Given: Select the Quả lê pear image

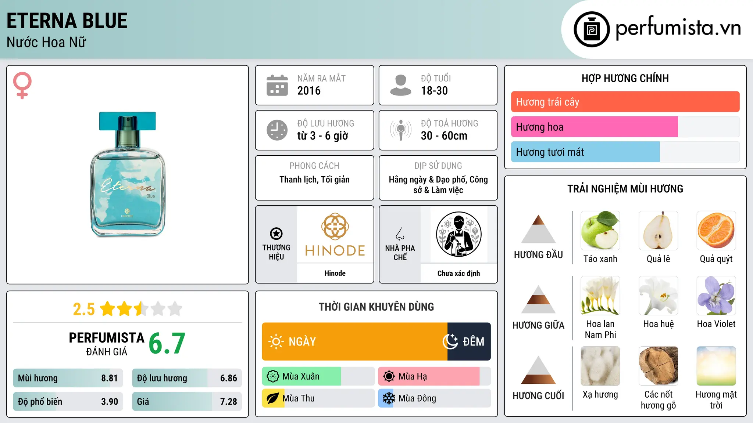Looking at the screenshot, I should (x=659, y=231).
